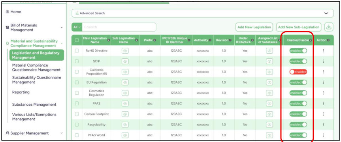
Task: Click Add New Sub-Legislation button
Action: tap(299, 27)
